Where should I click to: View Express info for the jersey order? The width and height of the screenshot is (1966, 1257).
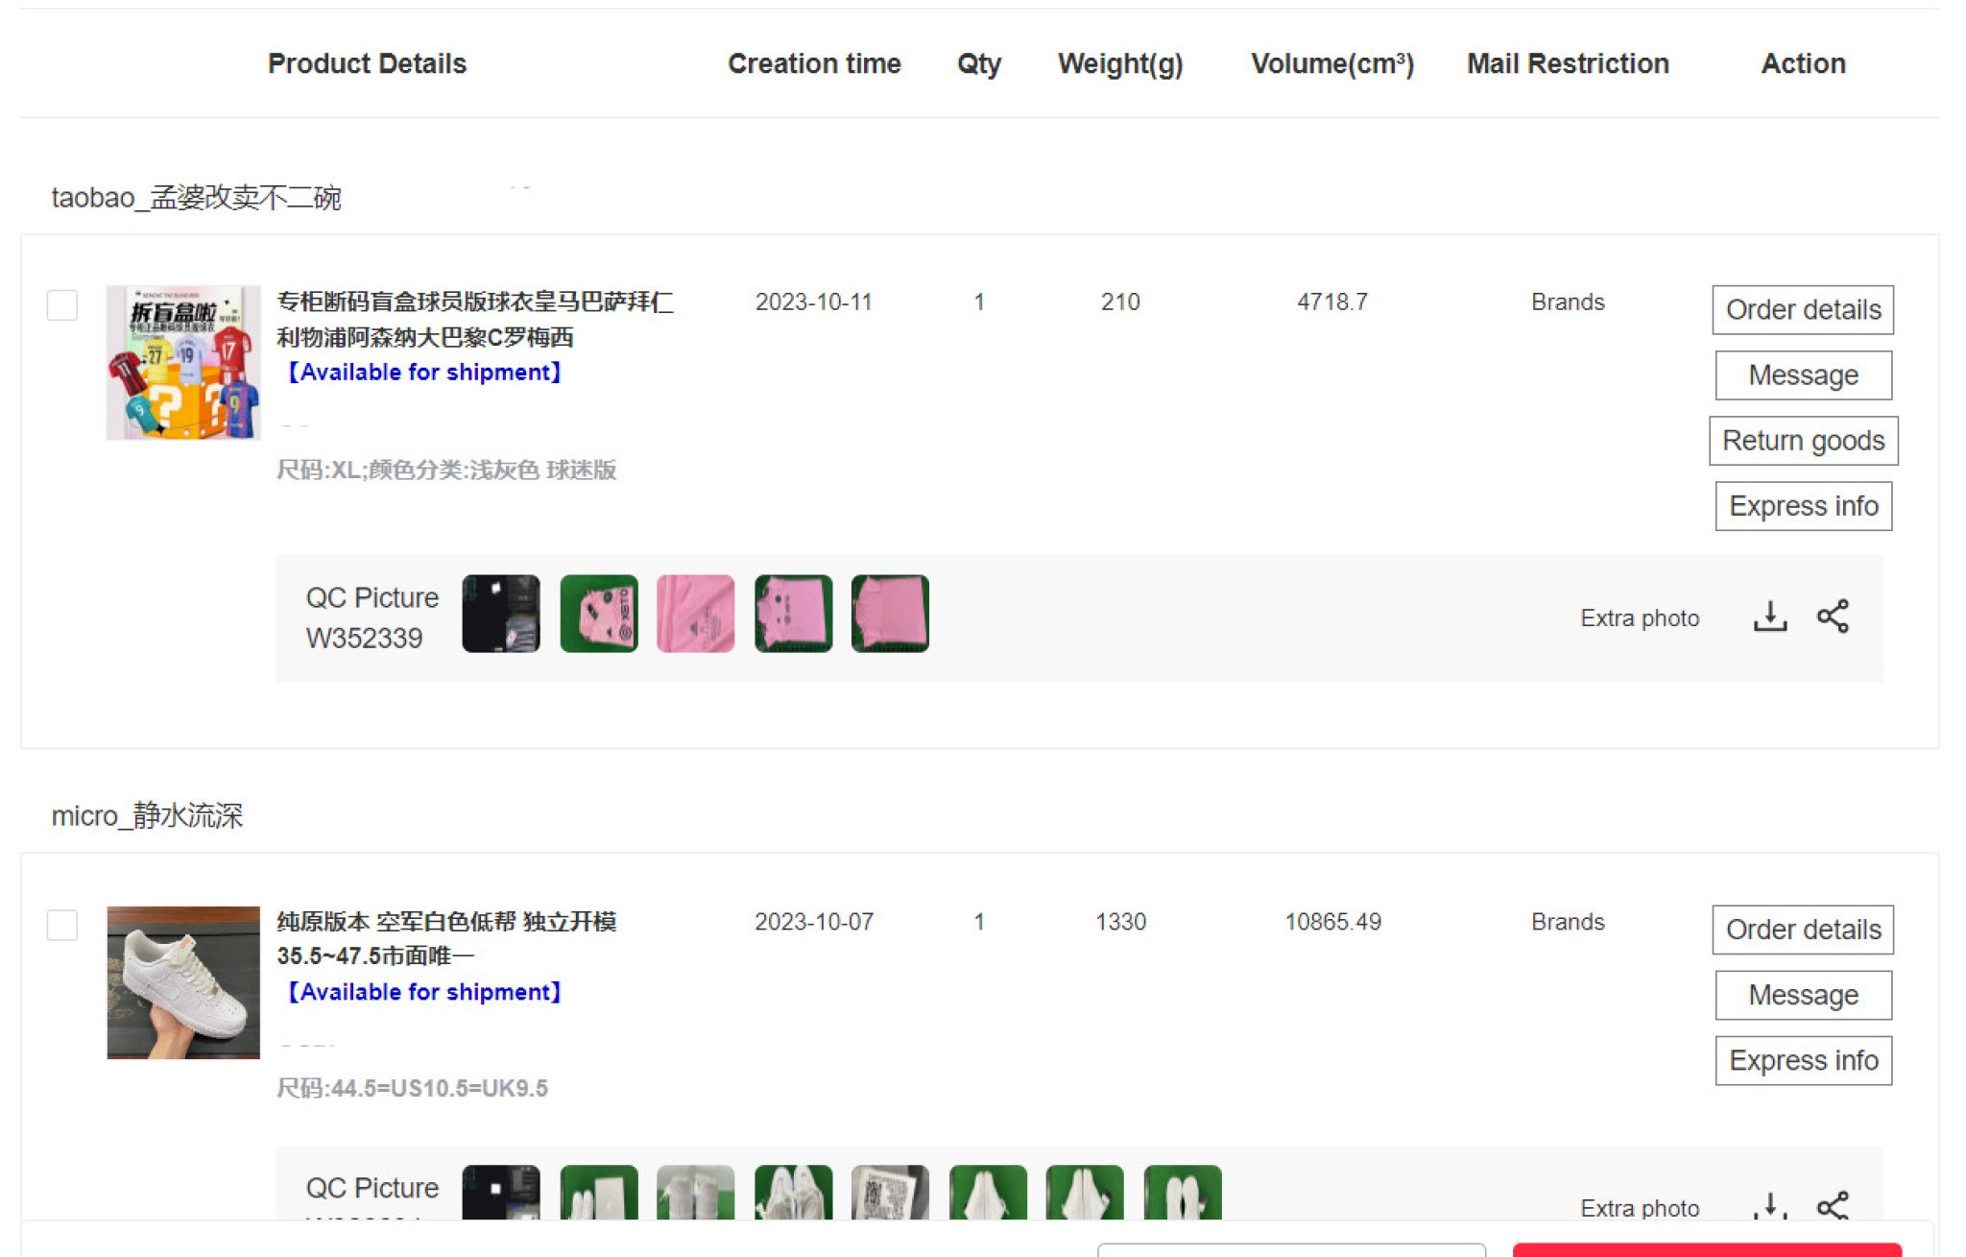click(x=1803, y=506)
